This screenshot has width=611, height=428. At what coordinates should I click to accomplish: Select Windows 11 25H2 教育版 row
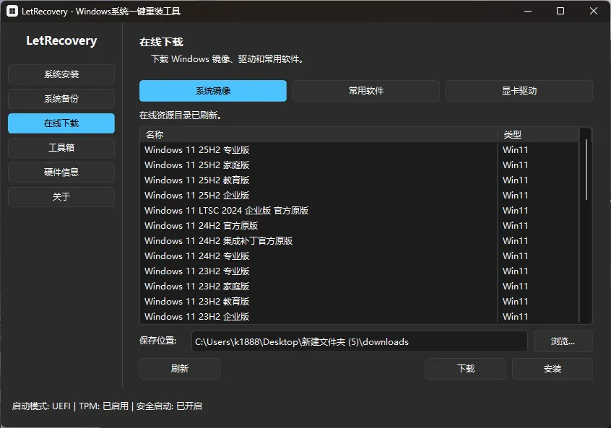[x=359, y=180]
